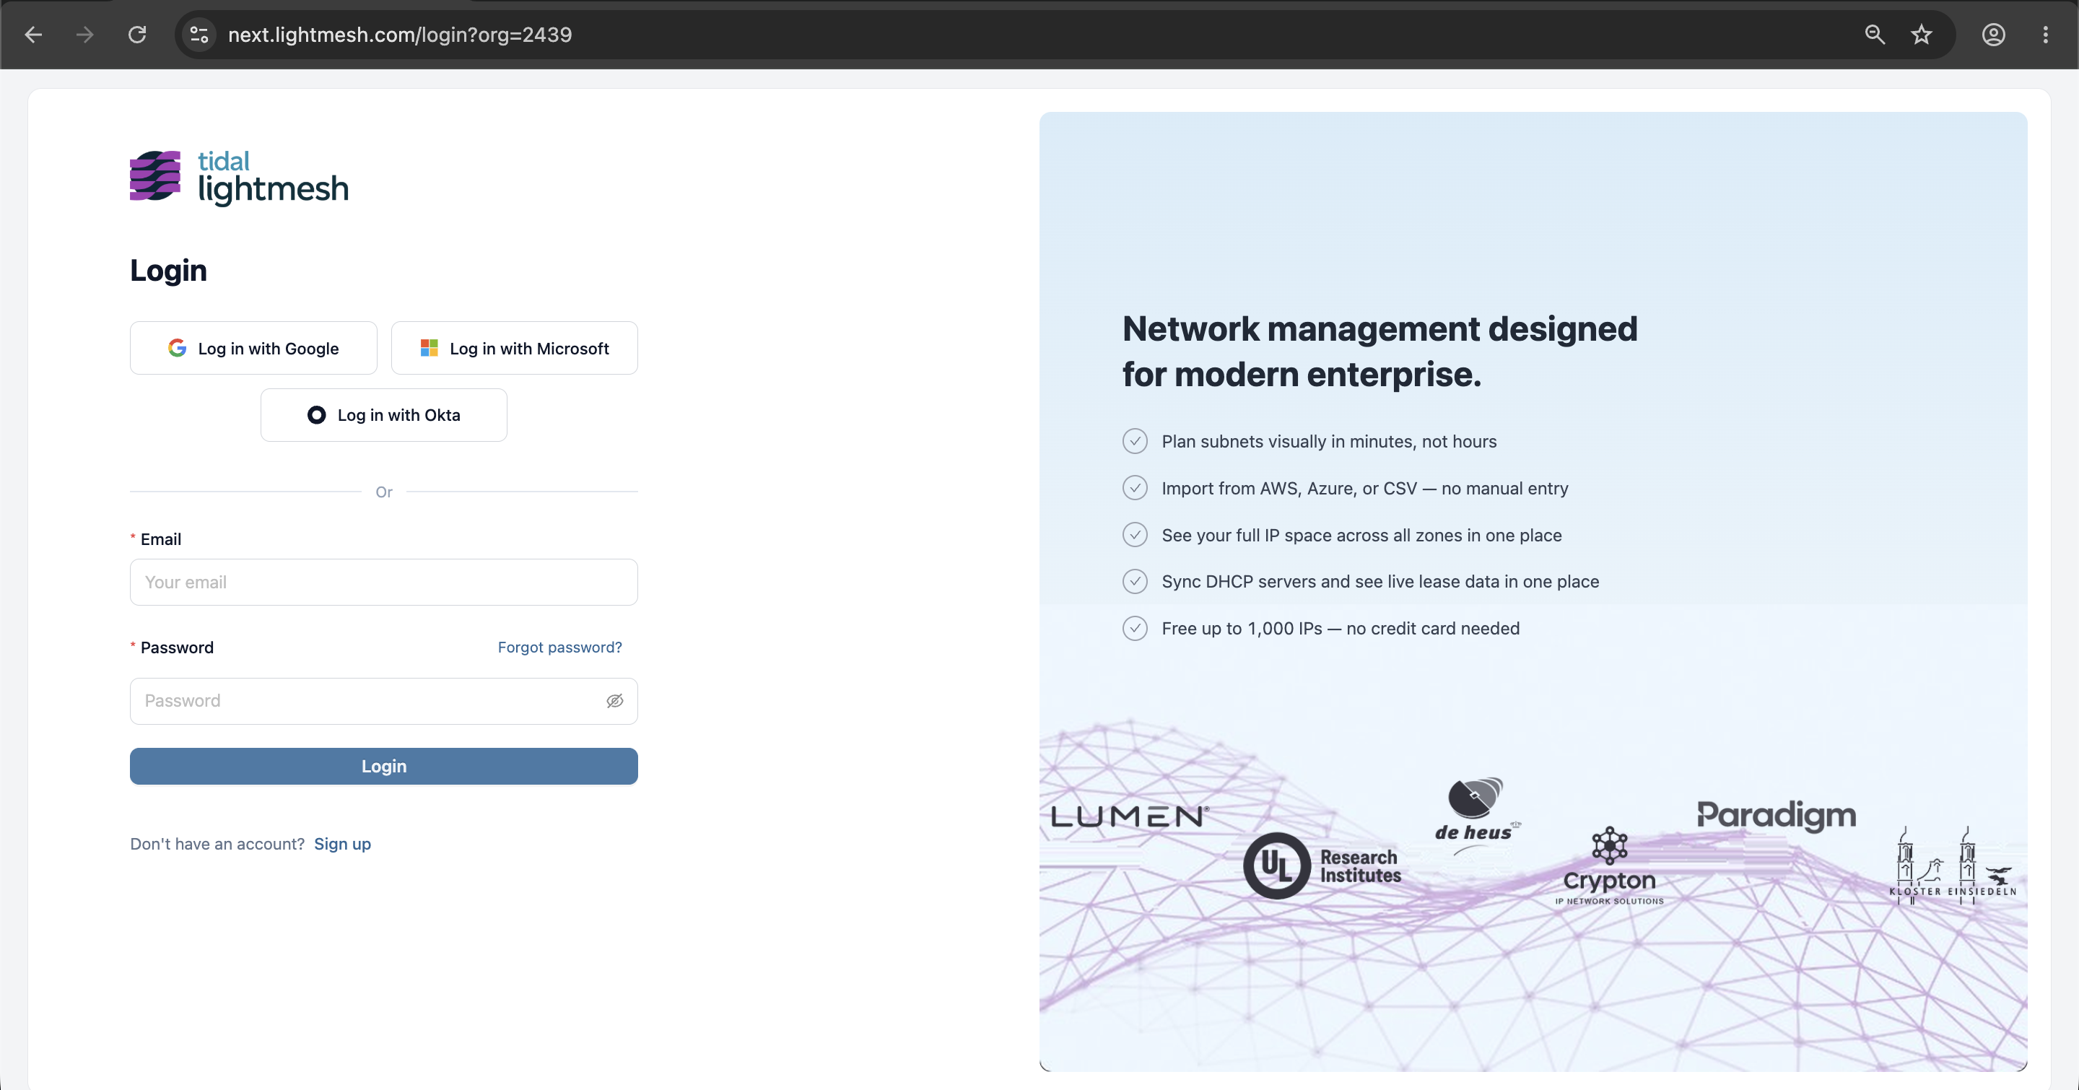
Task: Open site information icon in address bar
Action: click(x=199, y=35)
